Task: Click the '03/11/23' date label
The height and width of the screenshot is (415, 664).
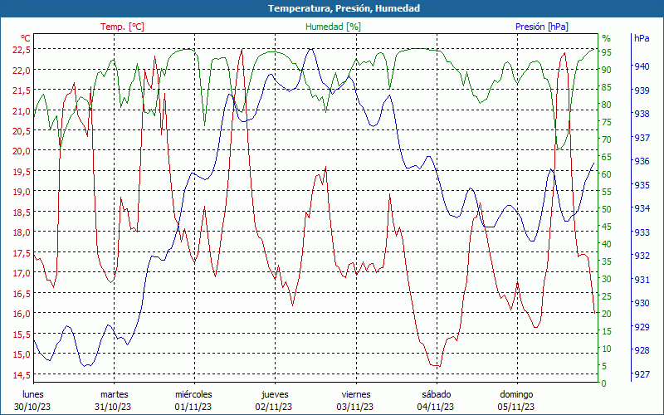Action: [355, 407]
